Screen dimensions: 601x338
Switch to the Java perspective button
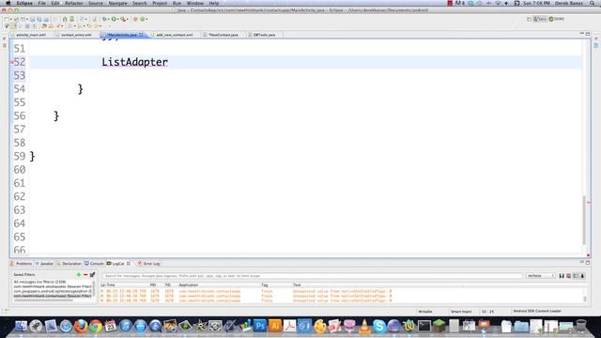pos(540,19)
